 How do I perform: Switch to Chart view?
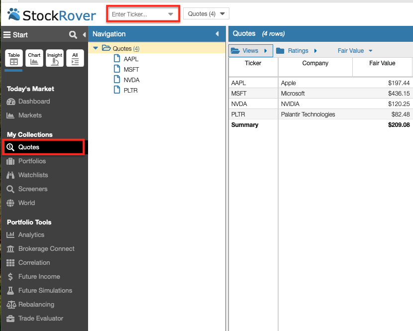34,58
